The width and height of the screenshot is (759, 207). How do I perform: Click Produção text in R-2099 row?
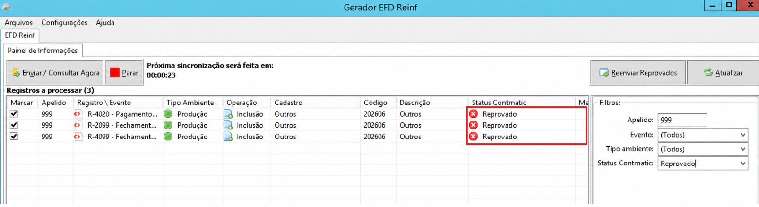(192, 125)
